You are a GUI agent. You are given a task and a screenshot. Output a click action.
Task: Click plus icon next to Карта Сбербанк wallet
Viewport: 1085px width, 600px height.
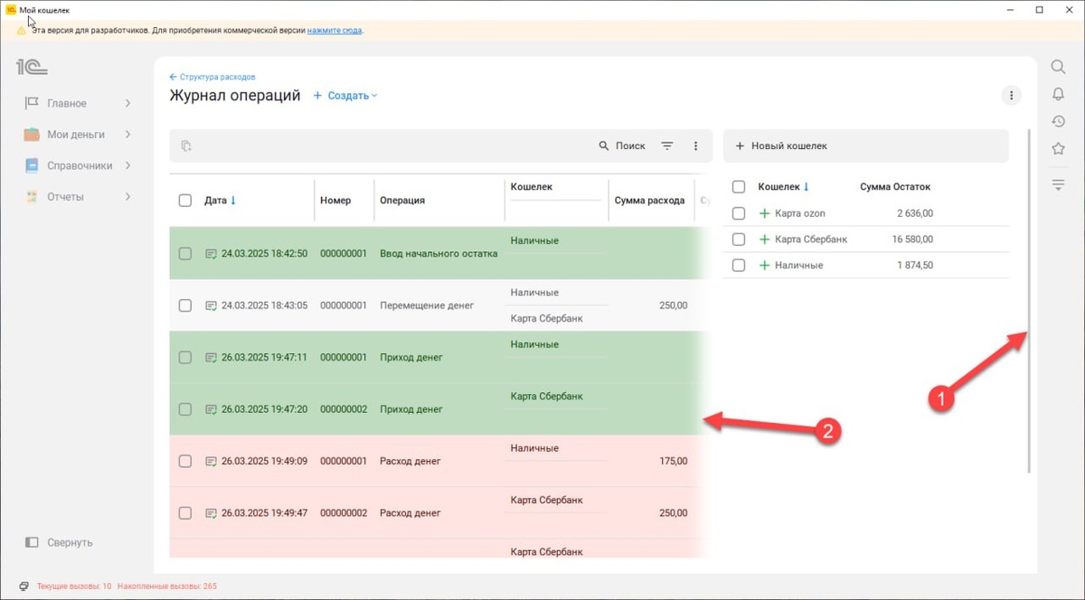point(764,239)
